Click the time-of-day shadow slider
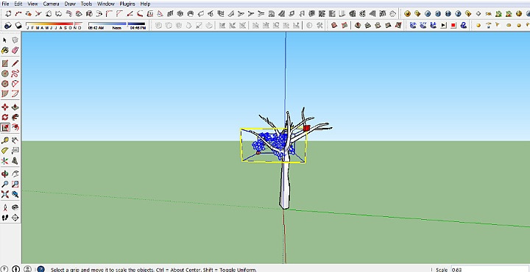 (x=116, y=24)
